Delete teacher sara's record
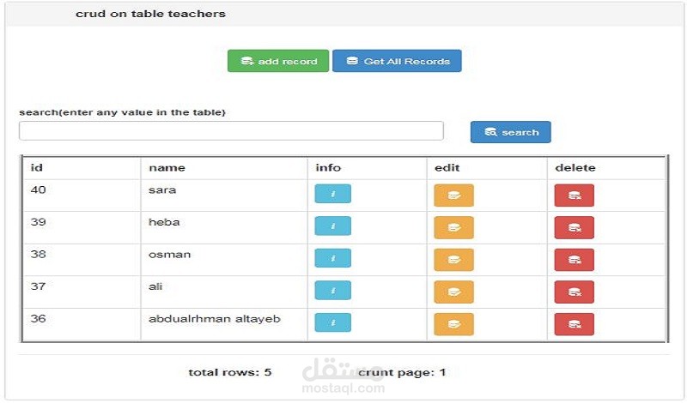 (574, 195)
